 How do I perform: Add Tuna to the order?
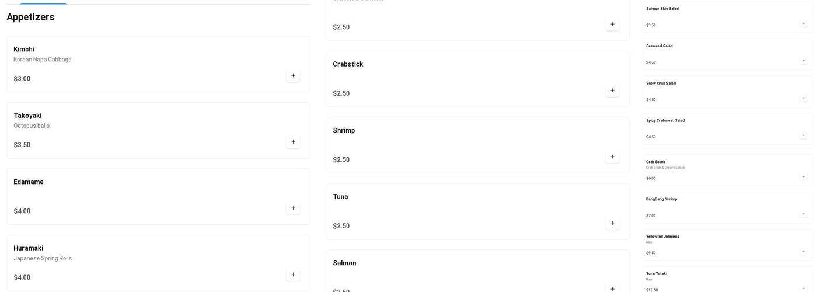tap(612, 223)
